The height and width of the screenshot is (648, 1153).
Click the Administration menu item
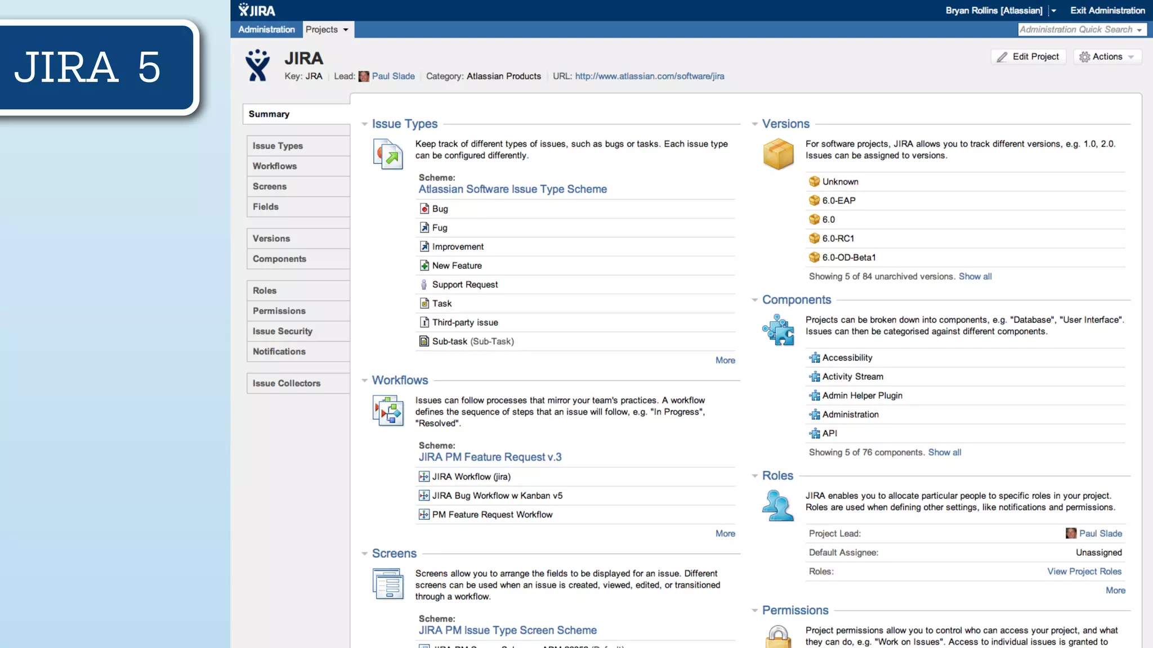click(x=266, y=30)
